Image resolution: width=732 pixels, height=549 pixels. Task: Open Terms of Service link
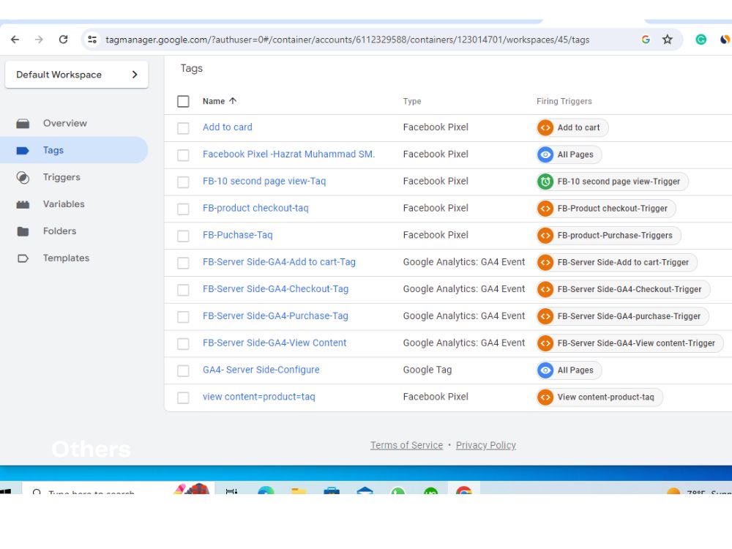pos(406,445)
